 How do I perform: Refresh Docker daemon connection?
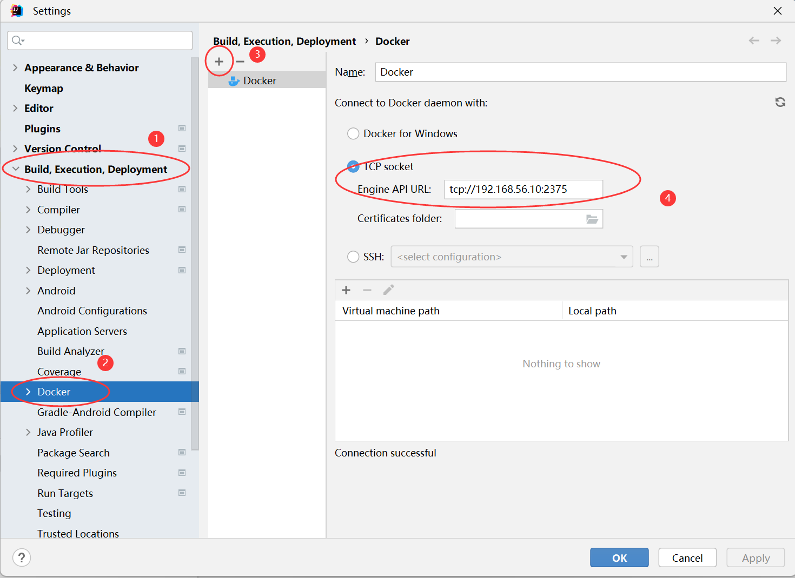(780, 102)
